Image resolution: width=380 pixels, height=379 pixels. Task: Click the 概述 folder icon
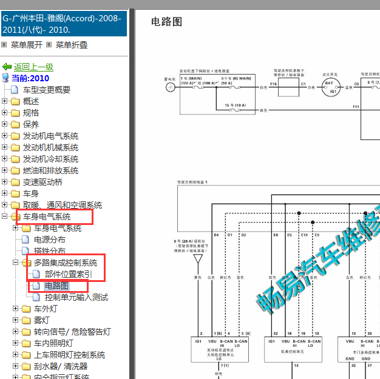[x=15, y=101]
